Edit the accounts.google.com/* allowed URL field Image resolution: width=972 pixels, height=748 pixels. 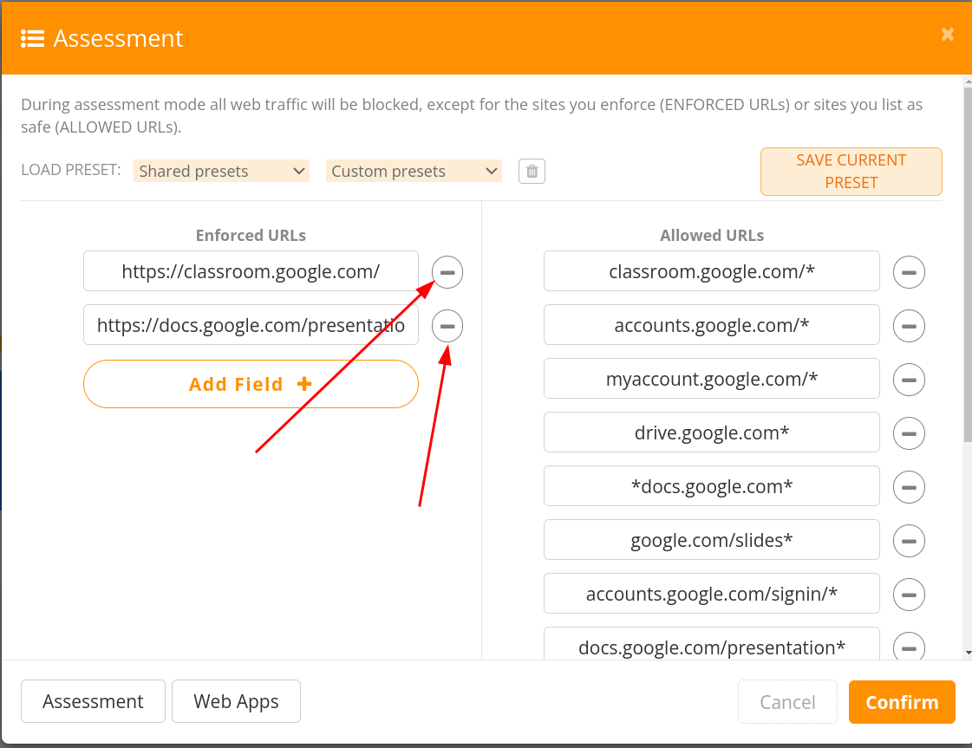(712, 325)
